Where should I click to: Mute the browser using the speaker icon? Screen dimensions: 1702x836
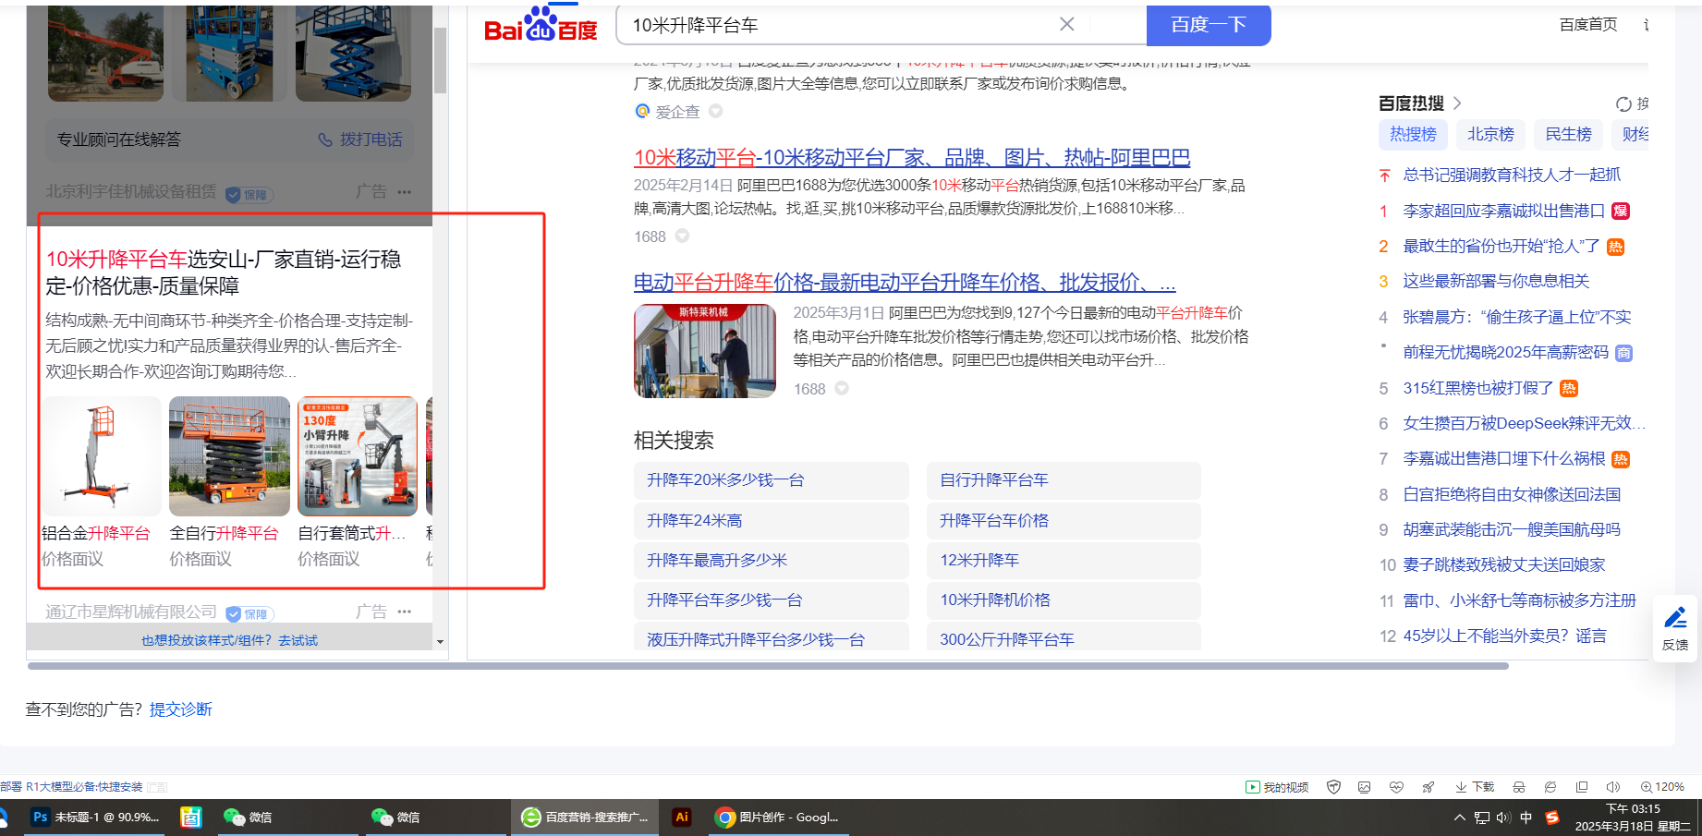(x=1613, y=787)
